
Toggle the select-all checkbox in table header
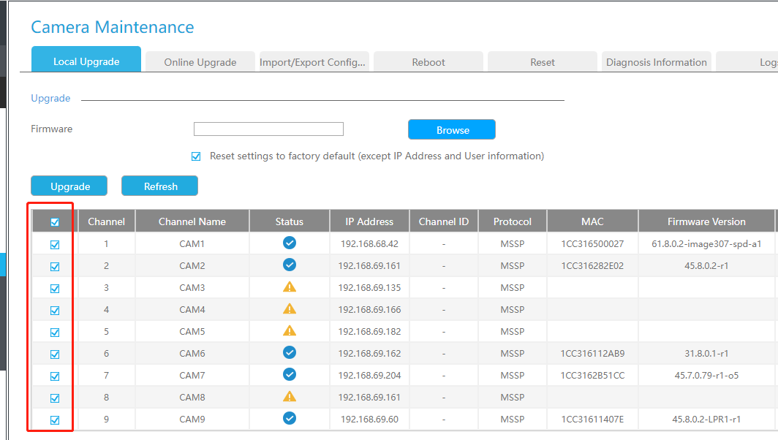[x=55, y=222]
